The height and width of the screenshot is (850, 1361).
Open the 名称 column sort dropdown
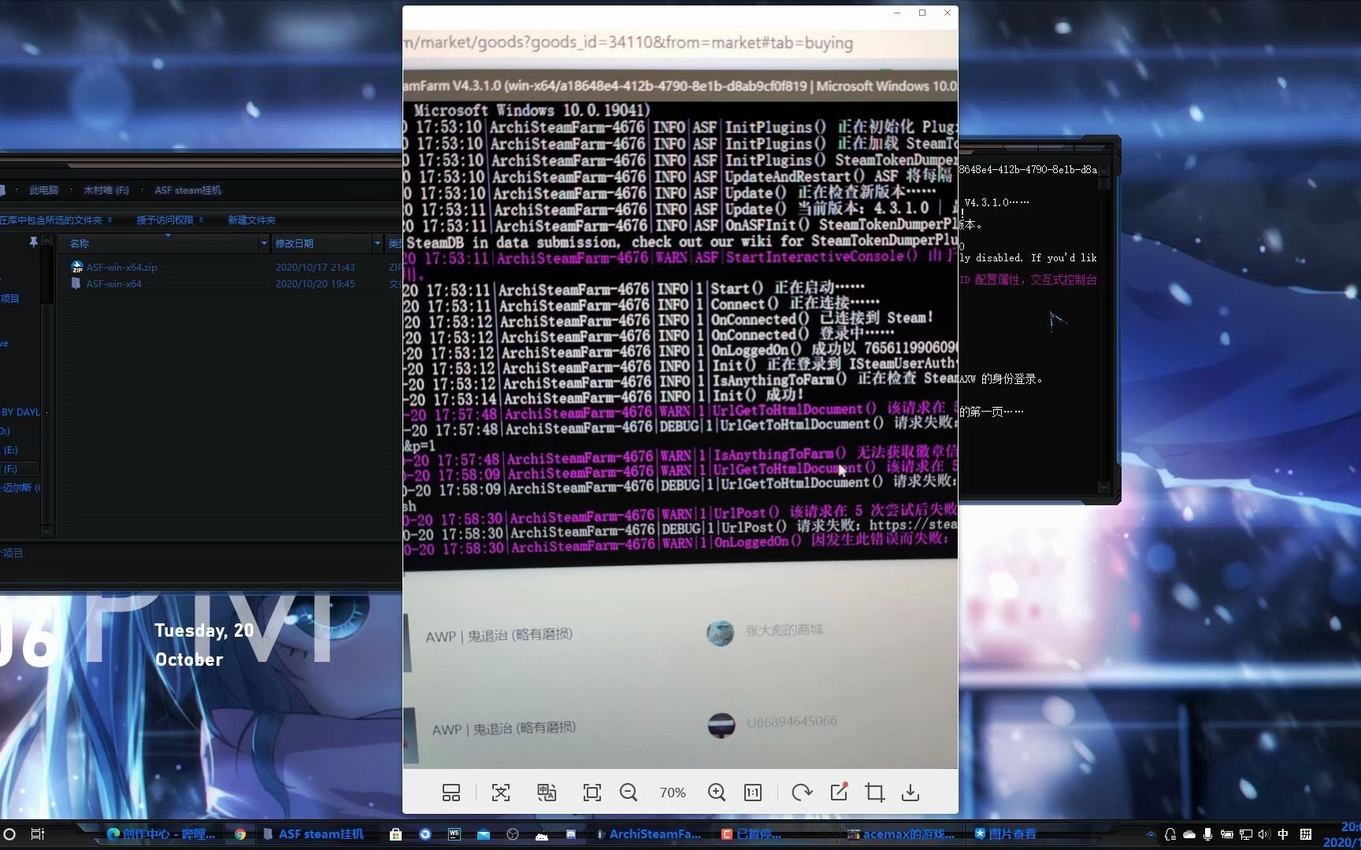click(264, 244)
